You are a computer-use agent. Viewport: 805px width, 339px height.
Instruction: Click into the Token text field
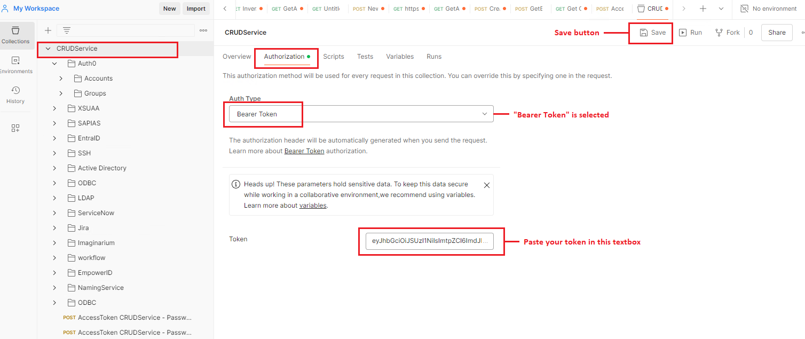pos(430,241)
